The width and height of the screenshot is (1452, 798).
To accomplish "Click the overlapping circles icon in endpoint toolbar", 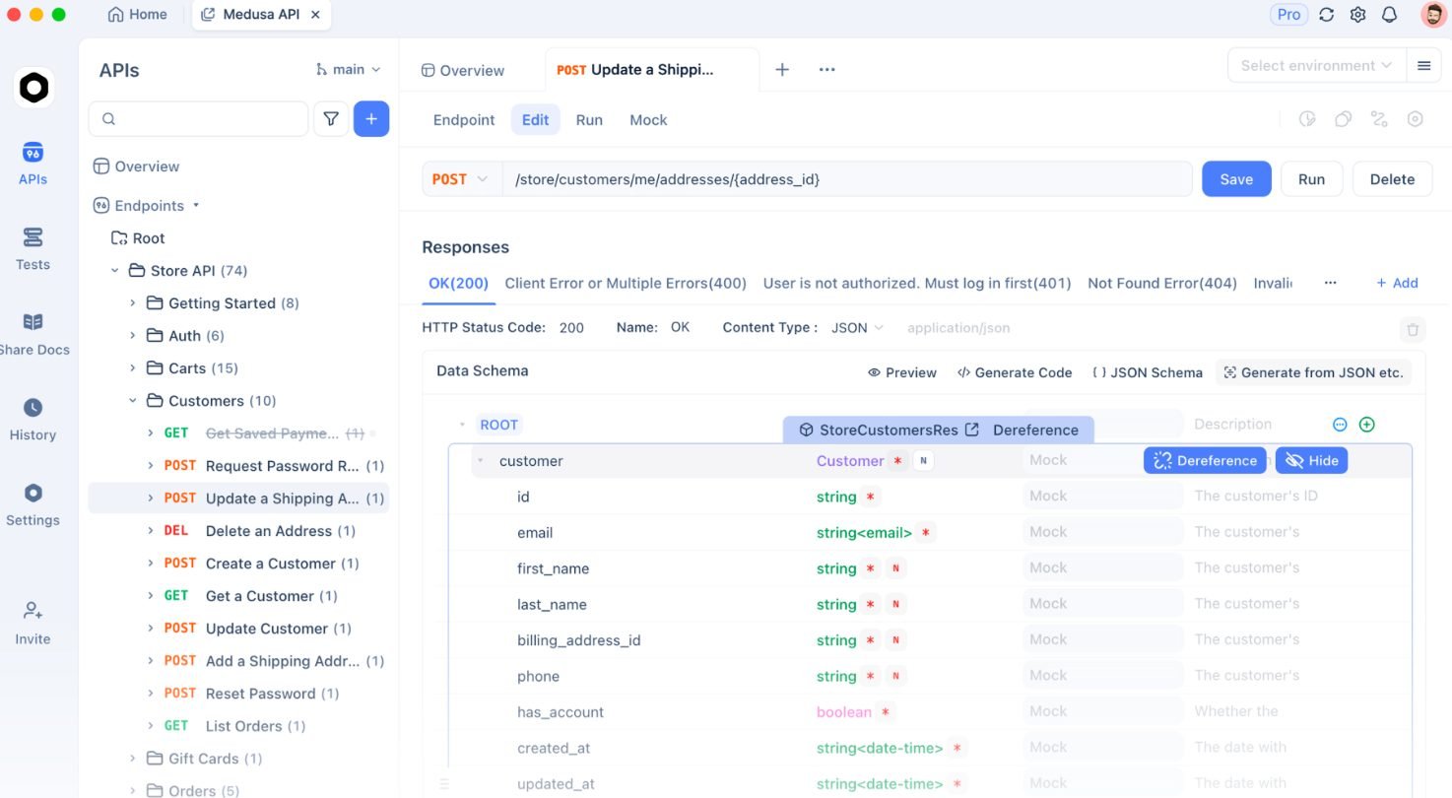I will pyautogui.click(x=1343, y=119).
